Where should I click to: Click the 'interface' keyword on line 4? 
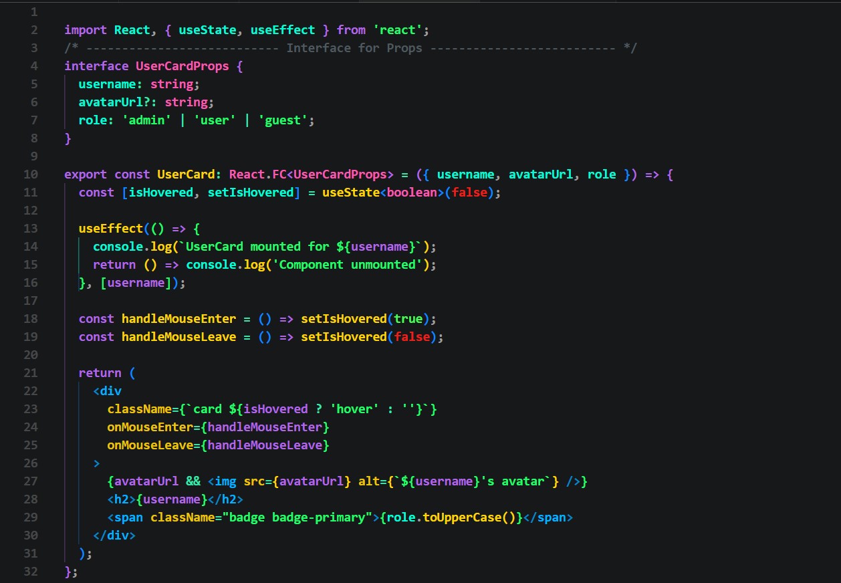[x=96, y=66]
